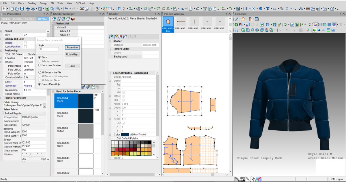Image resolution: width=346 pixels, height=182 pixels.
Task: Select the Text tool icon
Action: pyautogui.click(x=268, y=9)
